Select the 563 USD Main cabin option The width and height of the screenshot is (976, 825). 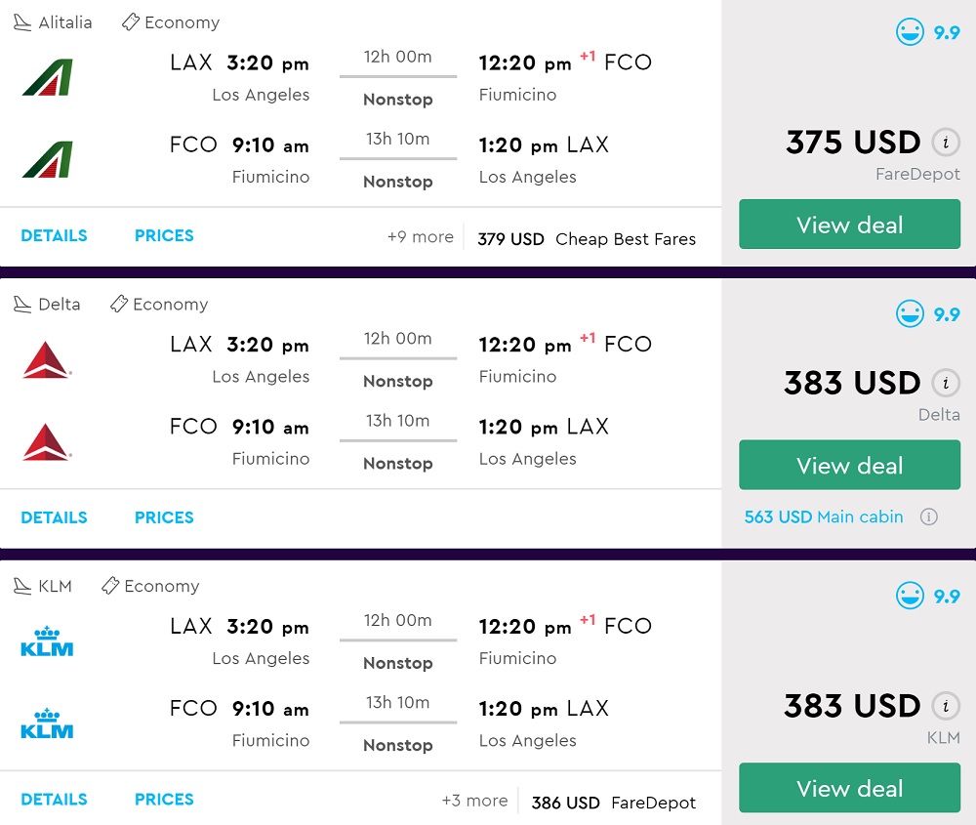(x=824, y=517)
